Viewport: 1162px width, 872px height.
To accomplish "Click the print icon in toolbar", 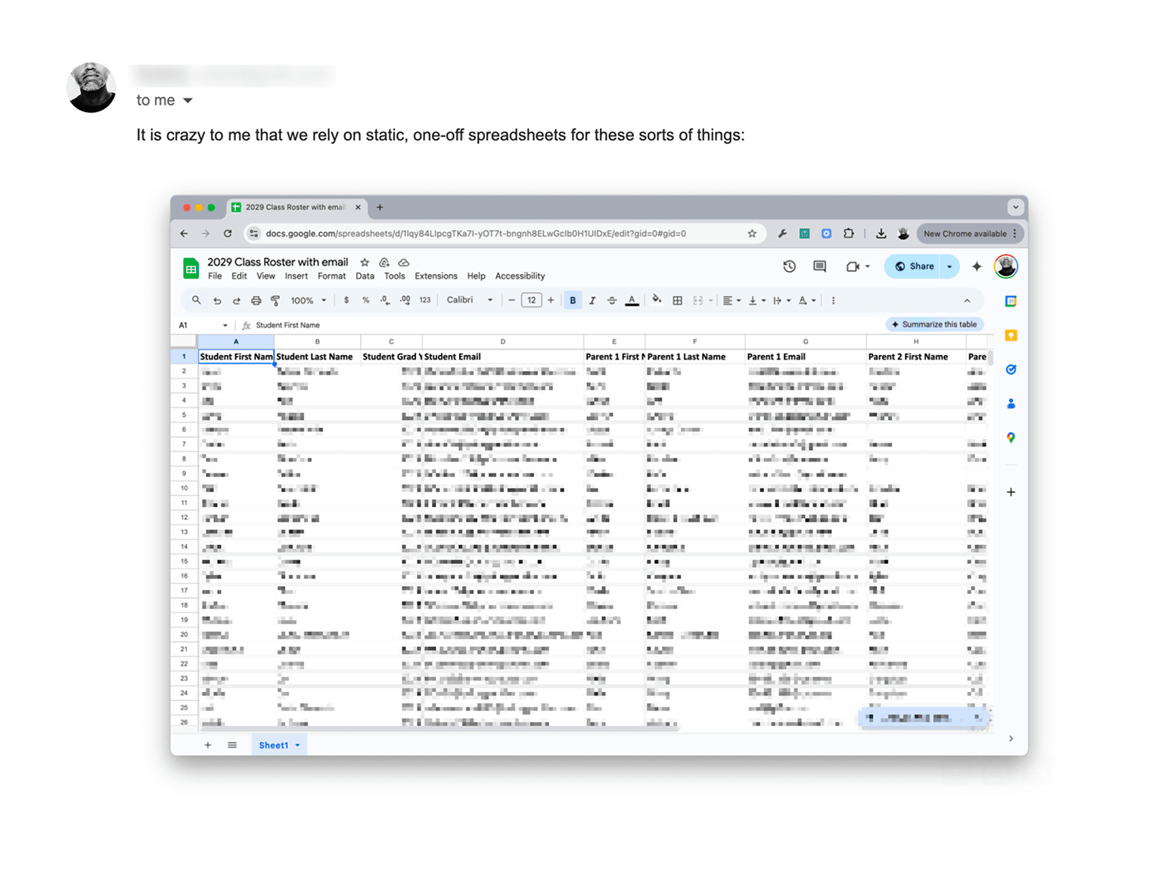I will tap(256, 301).
